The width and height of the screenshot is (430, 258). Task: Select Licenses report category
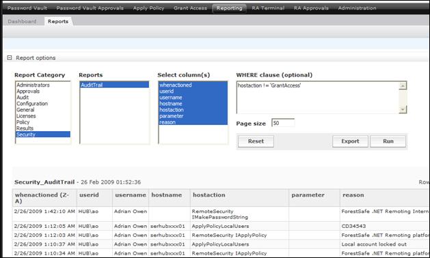(x=42, y=116)
